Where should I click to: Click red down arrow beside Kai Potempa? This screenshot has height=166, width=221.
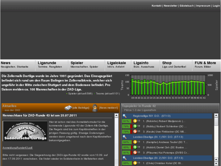pyautogui.click(x=135, y=153)
